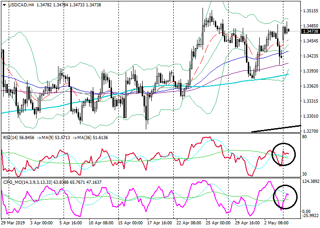
Task: Click the RSI 80 level label
Action: [305, 136]
